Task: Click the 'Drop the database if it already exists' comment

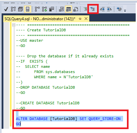Action: (x=65, y=56)
